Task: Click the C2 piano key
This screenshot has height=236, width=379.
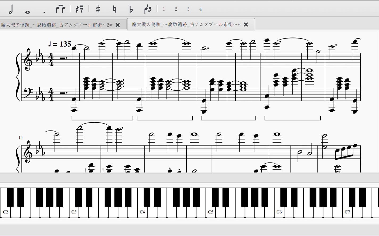Action: pos(5,212)
